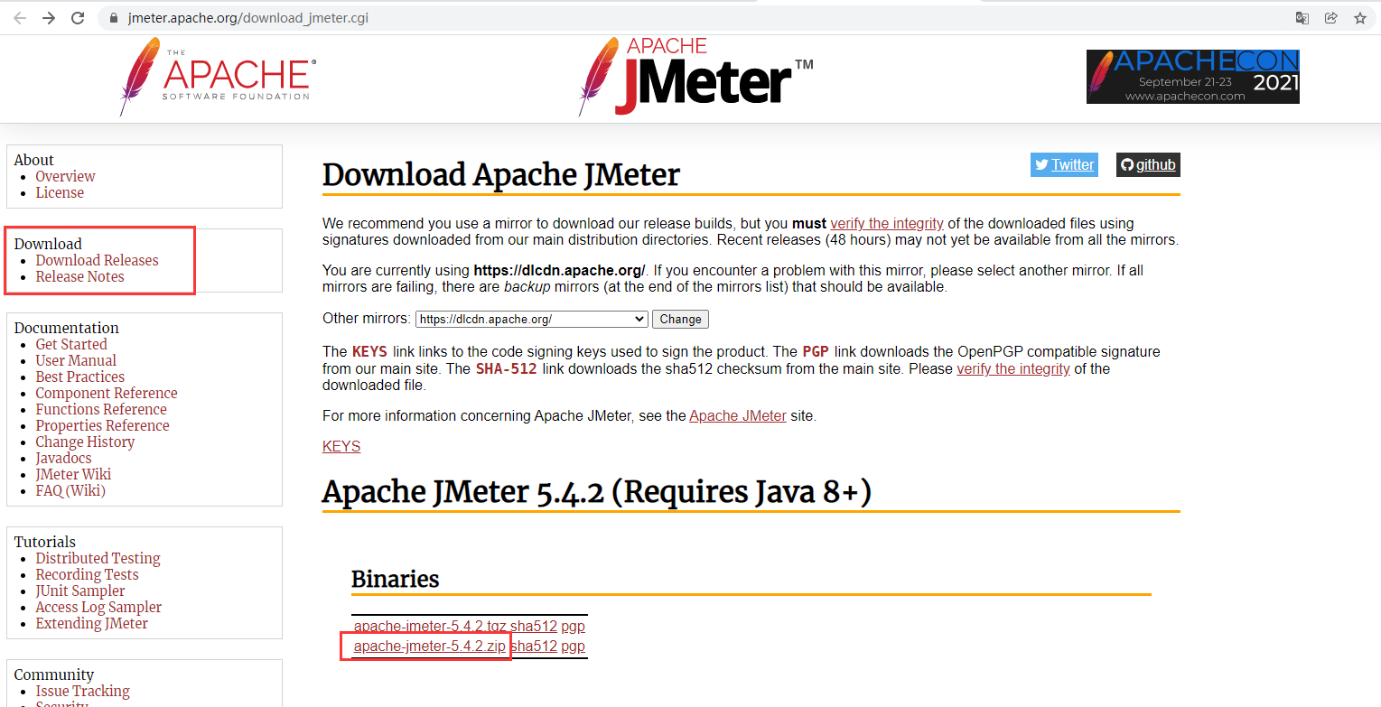Open the Issue Tracking link

coord(82,691)
